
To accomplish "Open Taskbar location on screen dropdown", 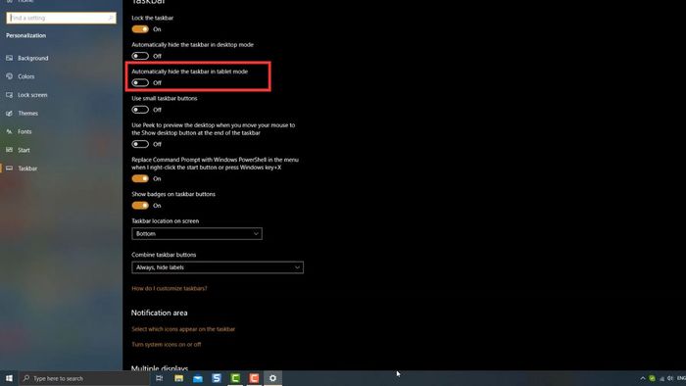I will [x=197, y=233].
